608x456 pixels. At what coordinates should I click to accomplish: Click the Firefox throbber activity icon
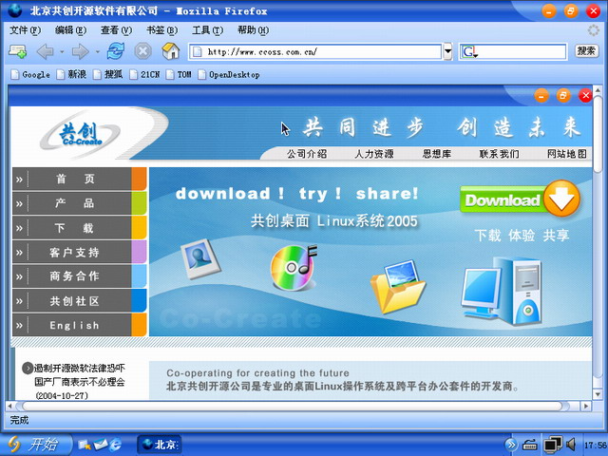(x=593, y=30)
